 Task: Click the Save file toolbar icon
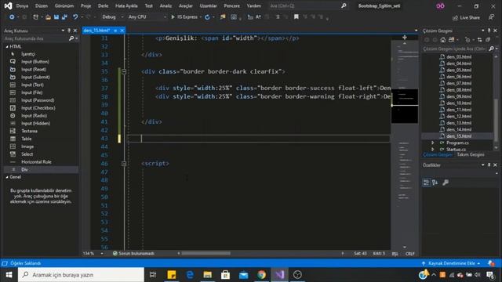tap(56, 17)
